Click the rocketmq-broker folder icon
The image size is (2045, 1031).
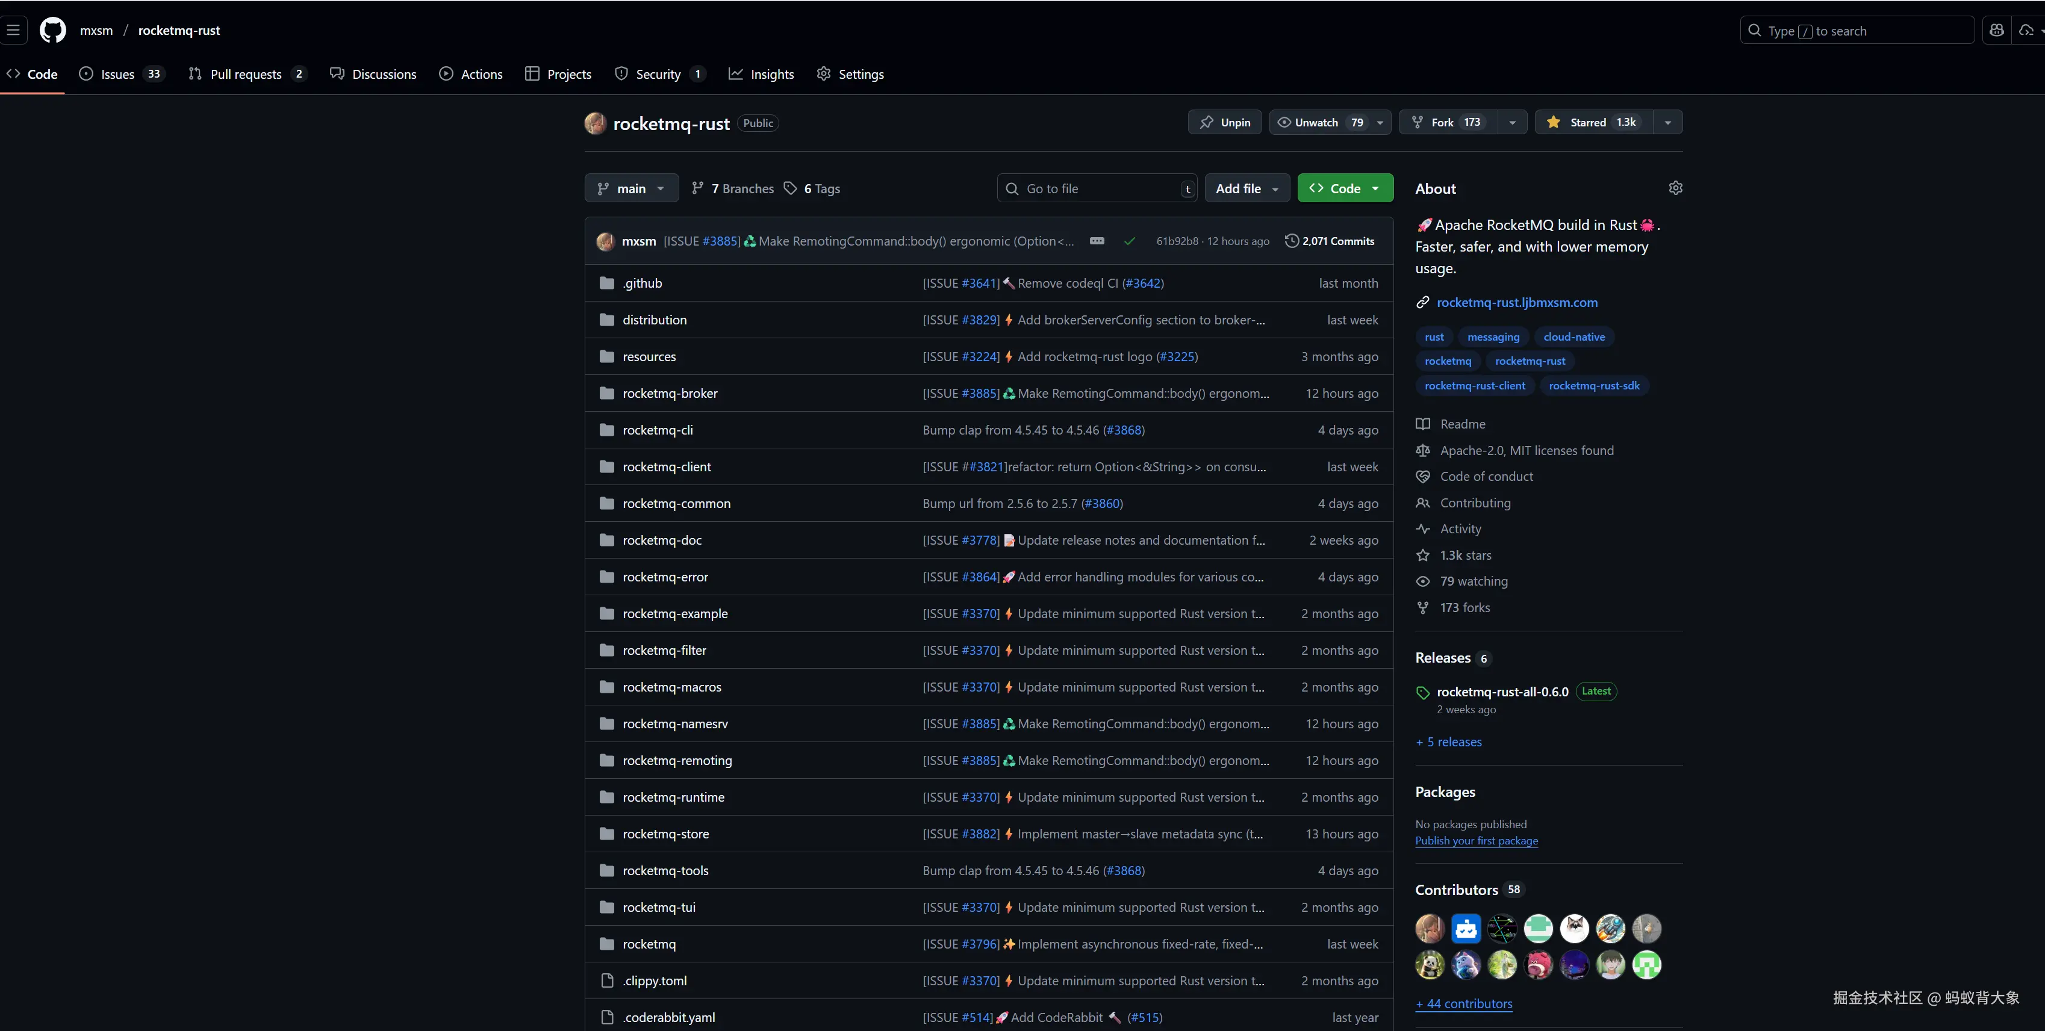[x=608, y=393]
